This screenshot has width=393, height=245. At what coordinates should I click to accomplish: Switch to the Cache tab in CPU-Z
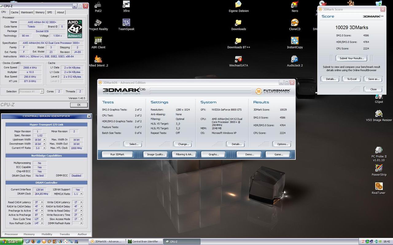pos(15,13)
